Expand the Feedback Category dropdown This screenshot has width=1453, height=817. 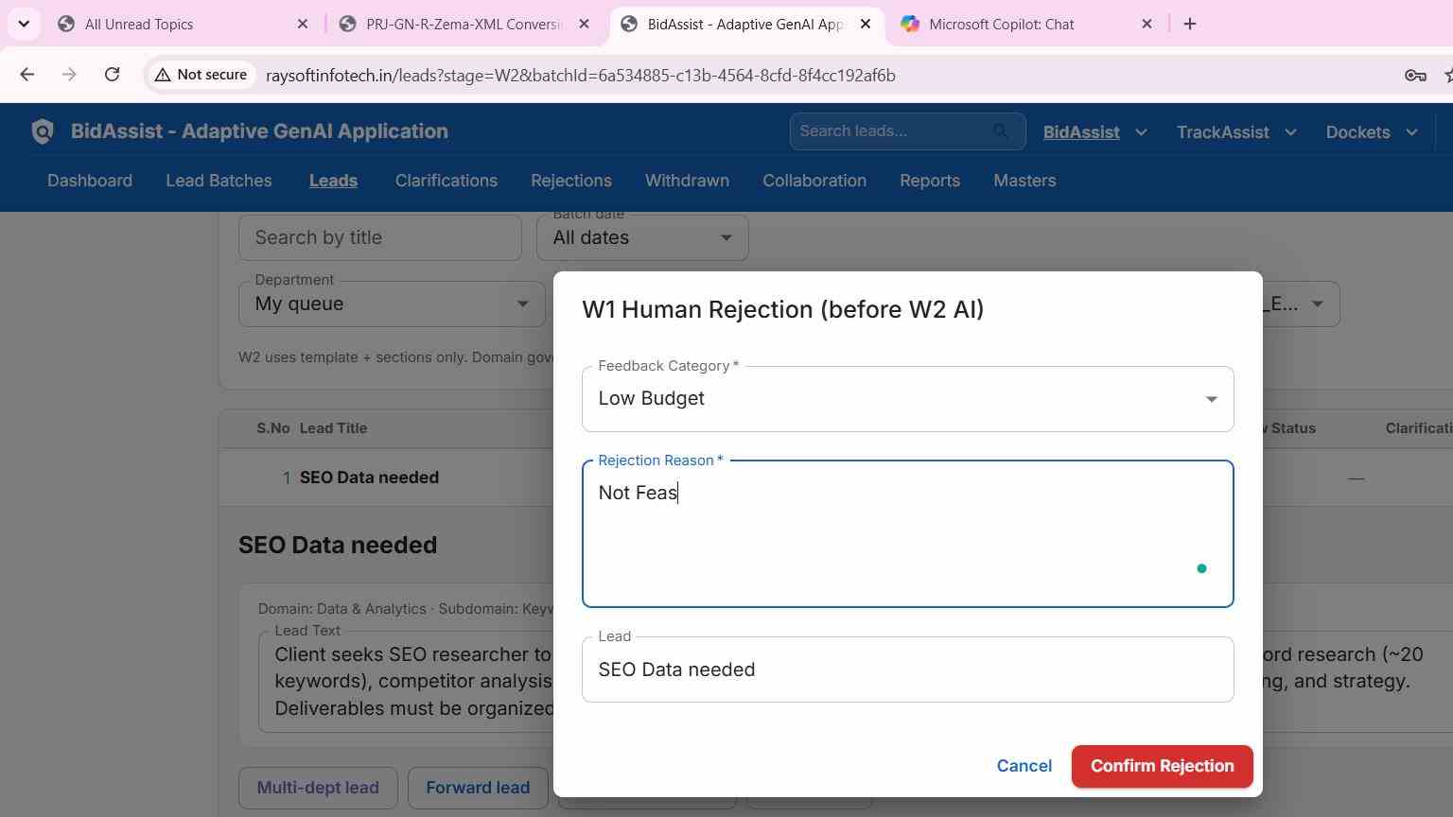point(907,399)
